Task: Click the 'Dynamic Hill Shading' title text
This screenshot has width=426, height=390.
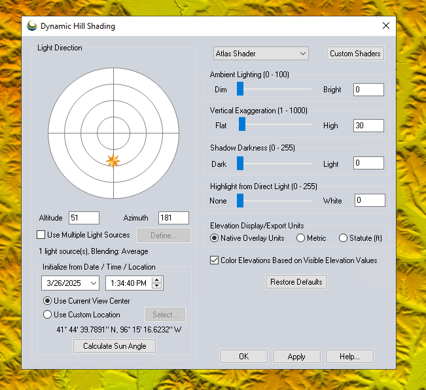Action: 78,26
